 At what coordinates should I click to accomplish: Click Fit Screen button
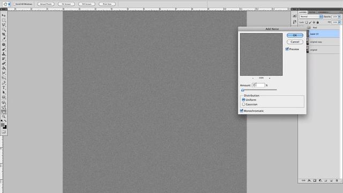pos(66,4)
